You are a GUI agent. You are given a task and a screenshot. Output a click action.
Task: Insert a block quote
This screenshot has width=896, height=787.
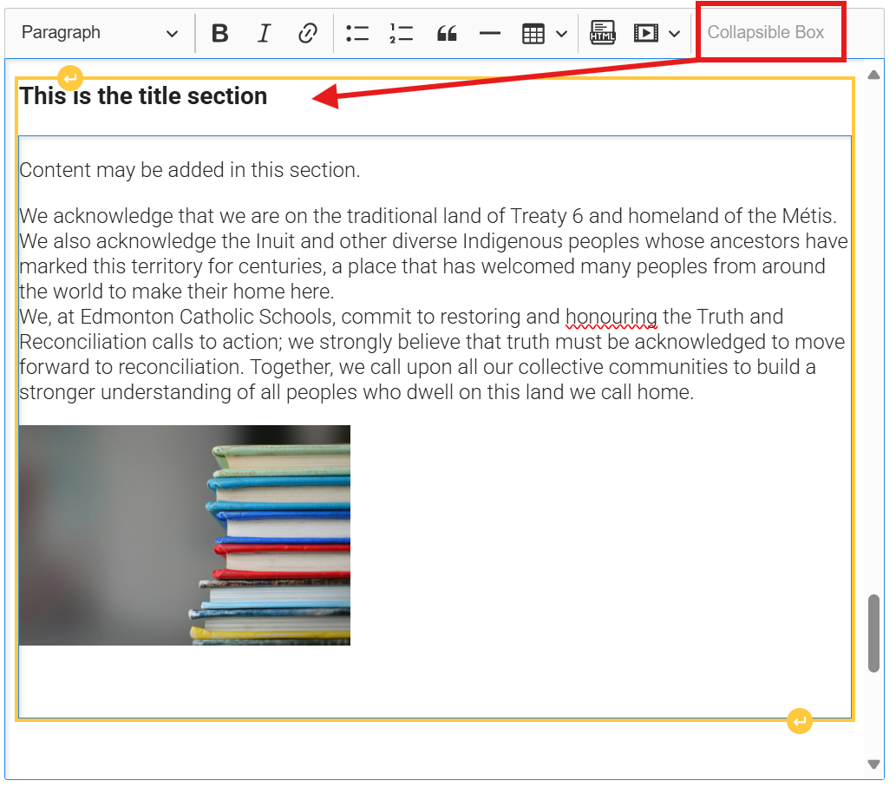(447, 32)
